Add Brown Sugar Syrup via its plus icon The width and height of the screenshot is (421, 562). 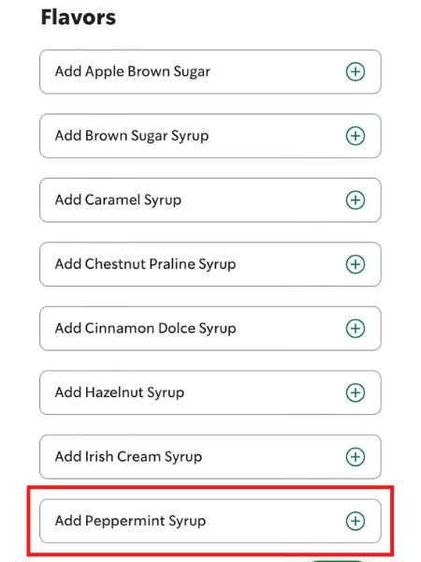tap(356, 136)
